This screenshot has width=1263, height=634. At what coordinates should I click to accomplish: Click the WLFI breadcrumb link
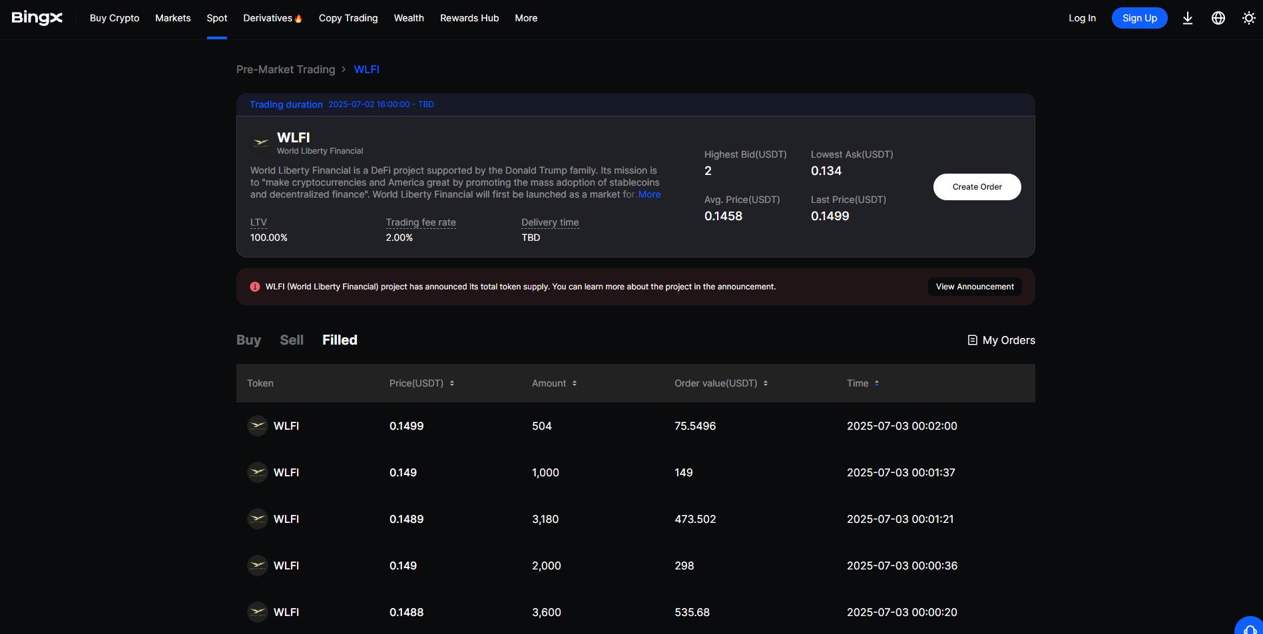point(367,69)
